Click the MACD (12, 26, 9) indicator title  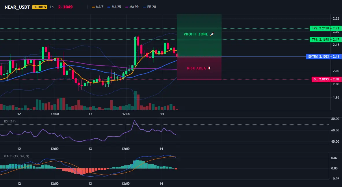[x=16, y=156]
